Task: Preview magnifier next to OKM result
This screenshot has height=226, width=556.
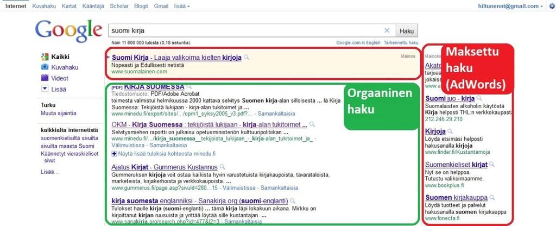Action: (x=312, y=124)
